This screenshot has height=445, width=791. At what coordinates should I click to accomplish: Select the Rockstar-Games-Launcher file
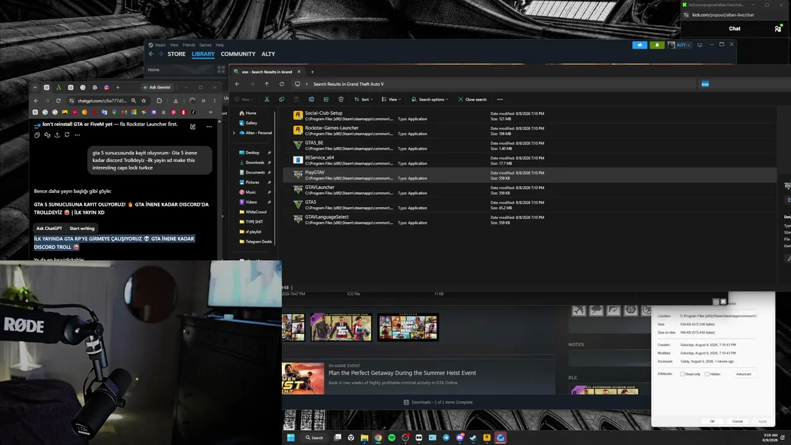[529, 131]
